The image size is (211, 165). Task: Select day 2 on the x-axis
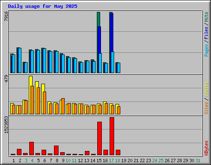click(20, 160)
